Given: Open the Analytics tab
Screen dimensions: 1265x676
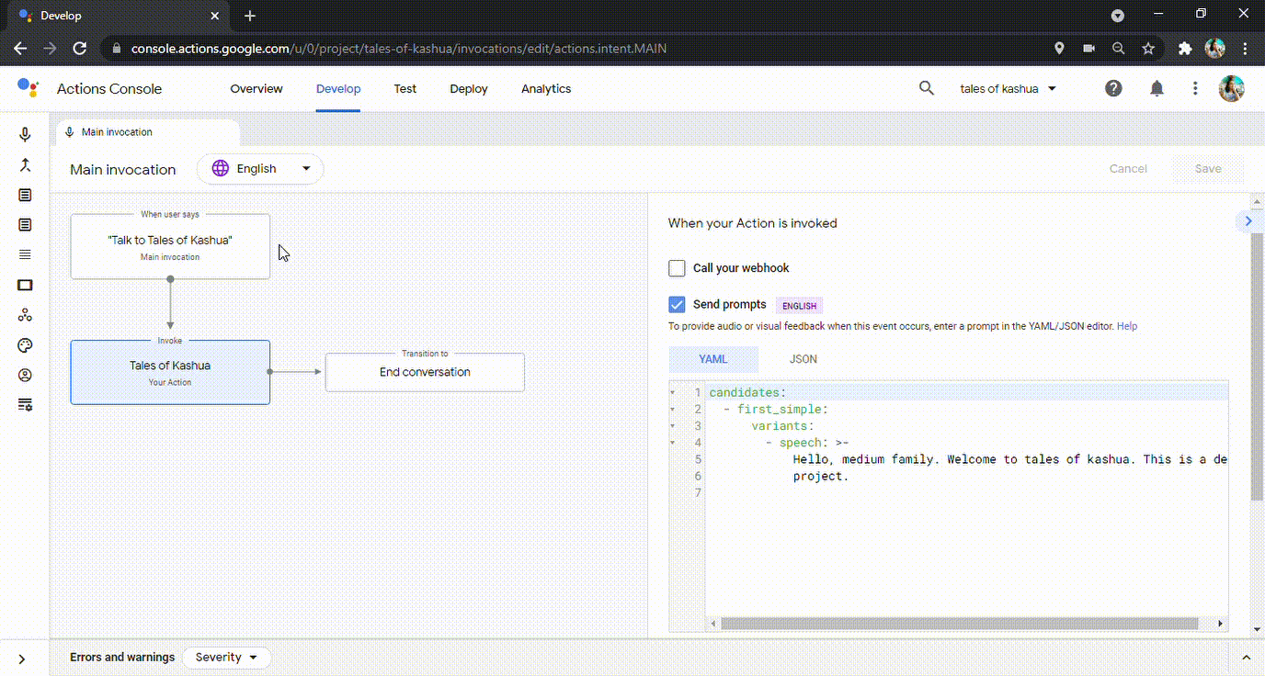Looking at the screenshot, I should (x=546, y=89).
